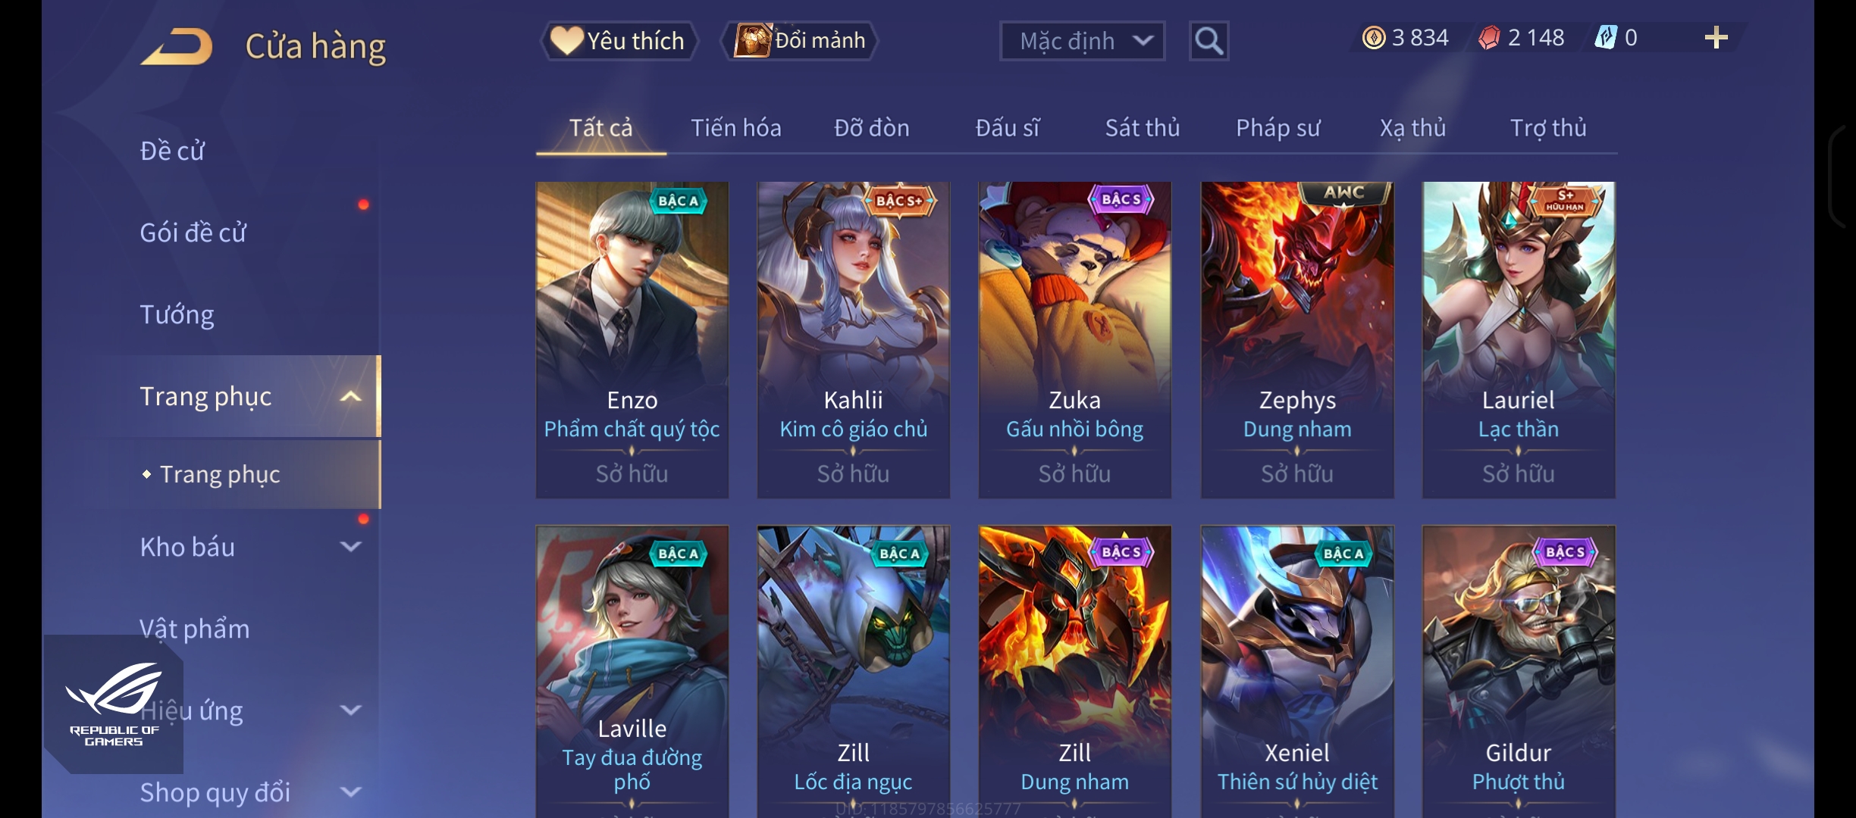Tap the heart icon in Yêu thích
The width and height of the screenshot is (1856, 818).
[x=566, y=40]
